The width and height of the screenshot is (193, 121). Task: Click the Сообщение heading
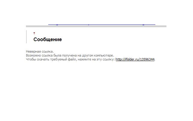tap(48, 40)
